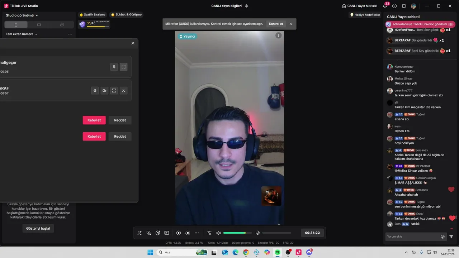Open OBS Studio from the taskbar
This screenshot has width=459, height=258.
(x=288, y=253)
